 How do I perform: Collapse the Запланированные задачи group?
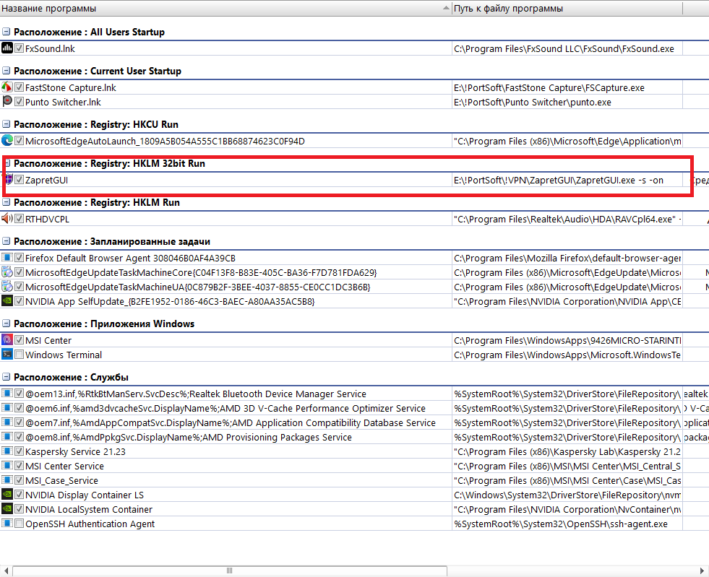point(7,241)
